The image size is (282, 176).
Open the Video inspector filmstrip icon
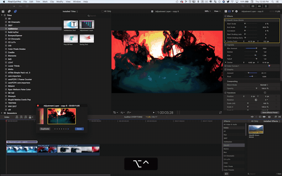[229, 11]
